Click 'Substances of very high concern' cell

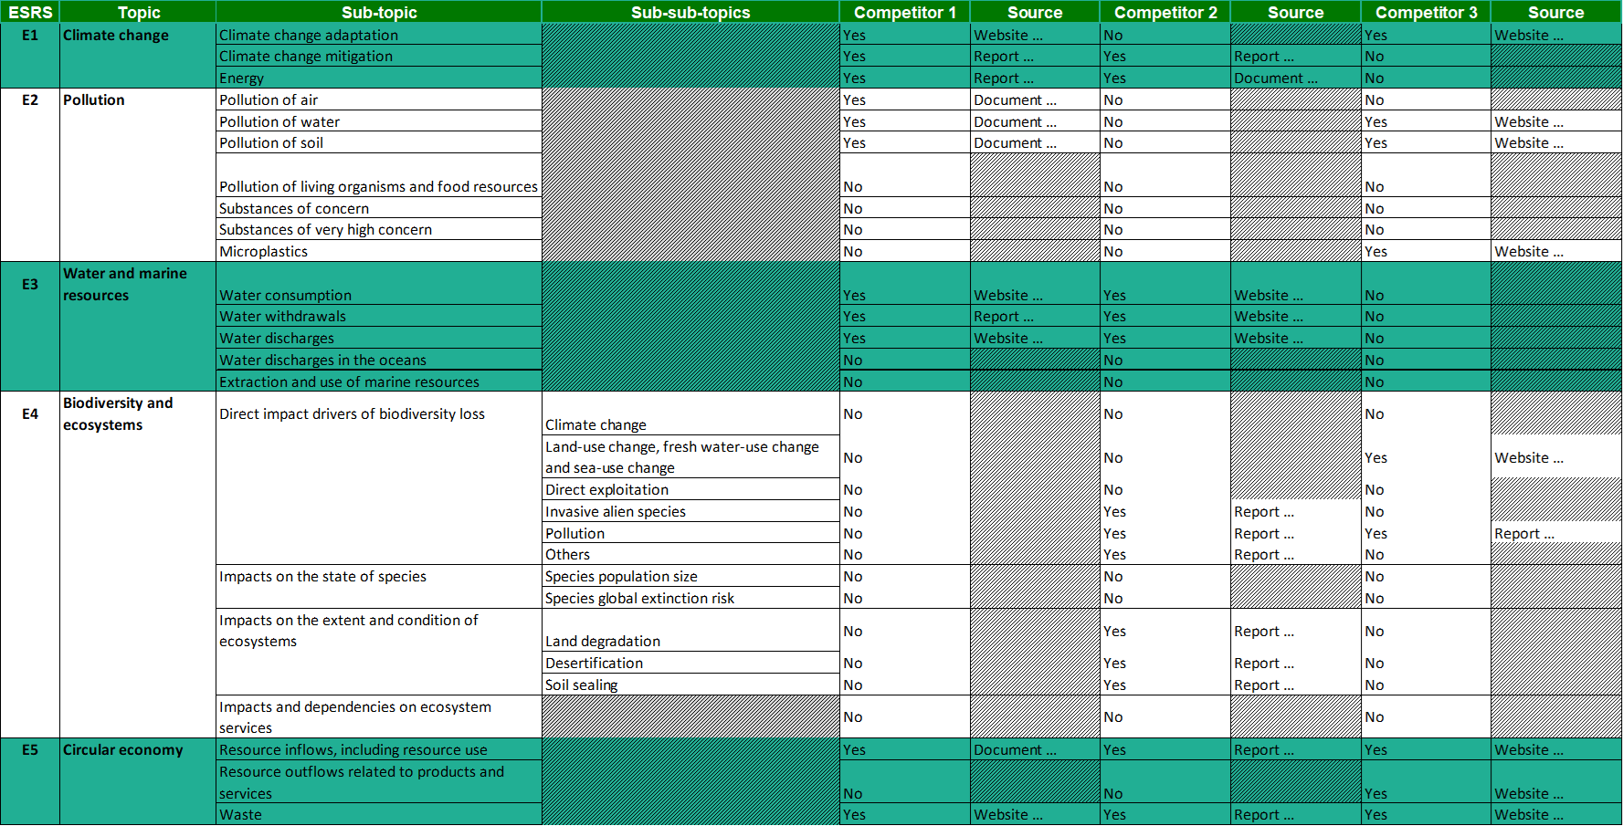(379, 229)
